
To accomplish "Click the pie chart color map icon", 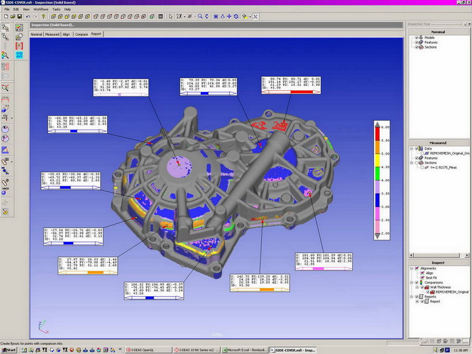I will click(x=19, y=28).
